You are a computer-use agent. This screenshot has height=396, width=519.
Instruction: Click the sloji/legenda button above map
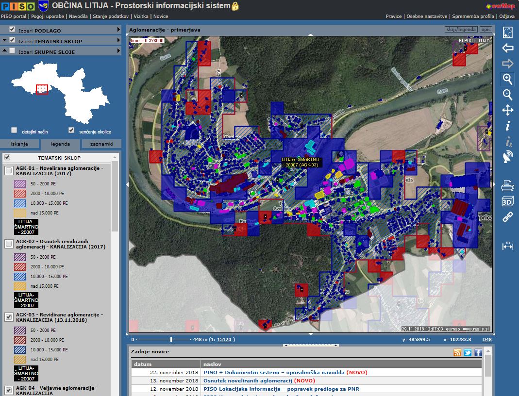point(461,30)
